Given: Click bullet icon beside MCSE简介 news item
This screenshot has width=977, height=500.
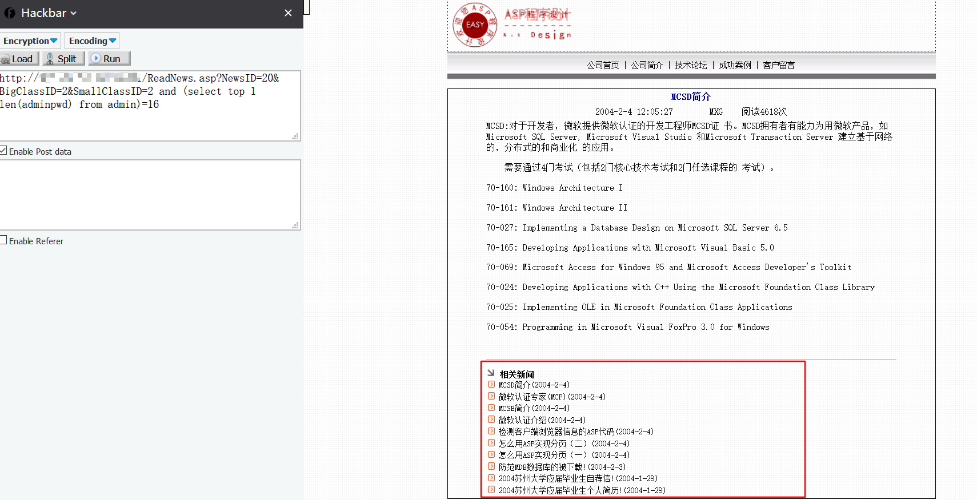Looking at the screenshot, I should [x=491, y=408].
